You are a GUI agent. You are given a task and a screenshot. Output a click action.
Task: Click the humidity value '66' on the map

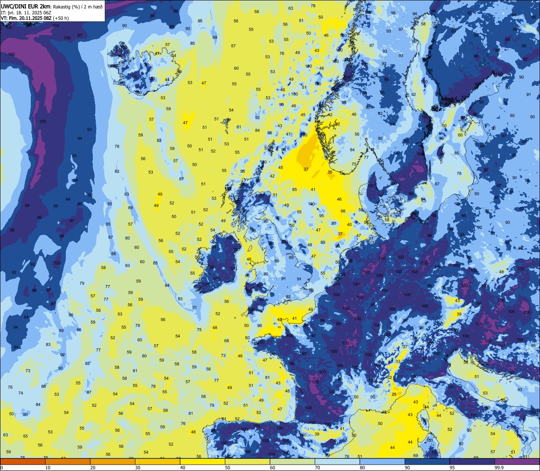click(x=343, y=211)
